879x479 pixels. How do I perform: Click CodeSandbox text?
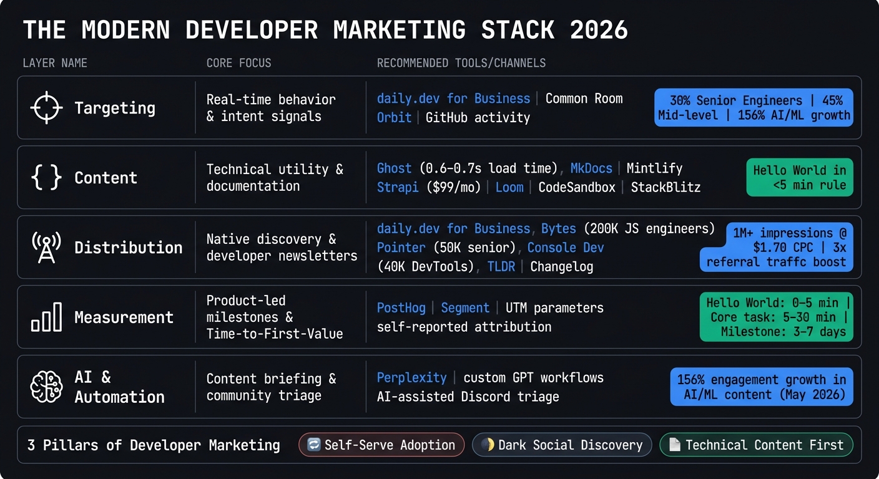tap(577, 187)
